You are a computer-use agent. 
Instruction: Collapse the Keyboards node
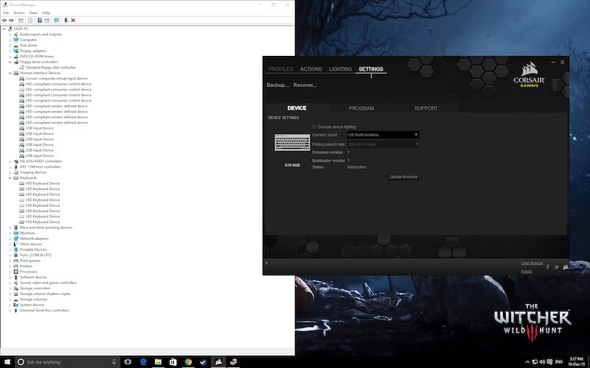coord(10,178)
